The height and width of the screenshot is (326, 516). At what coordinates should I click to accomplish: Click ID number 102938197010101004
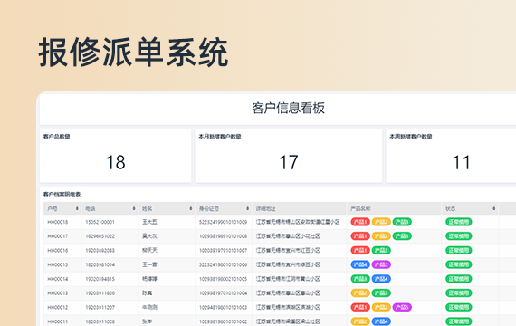pos(223,293)
